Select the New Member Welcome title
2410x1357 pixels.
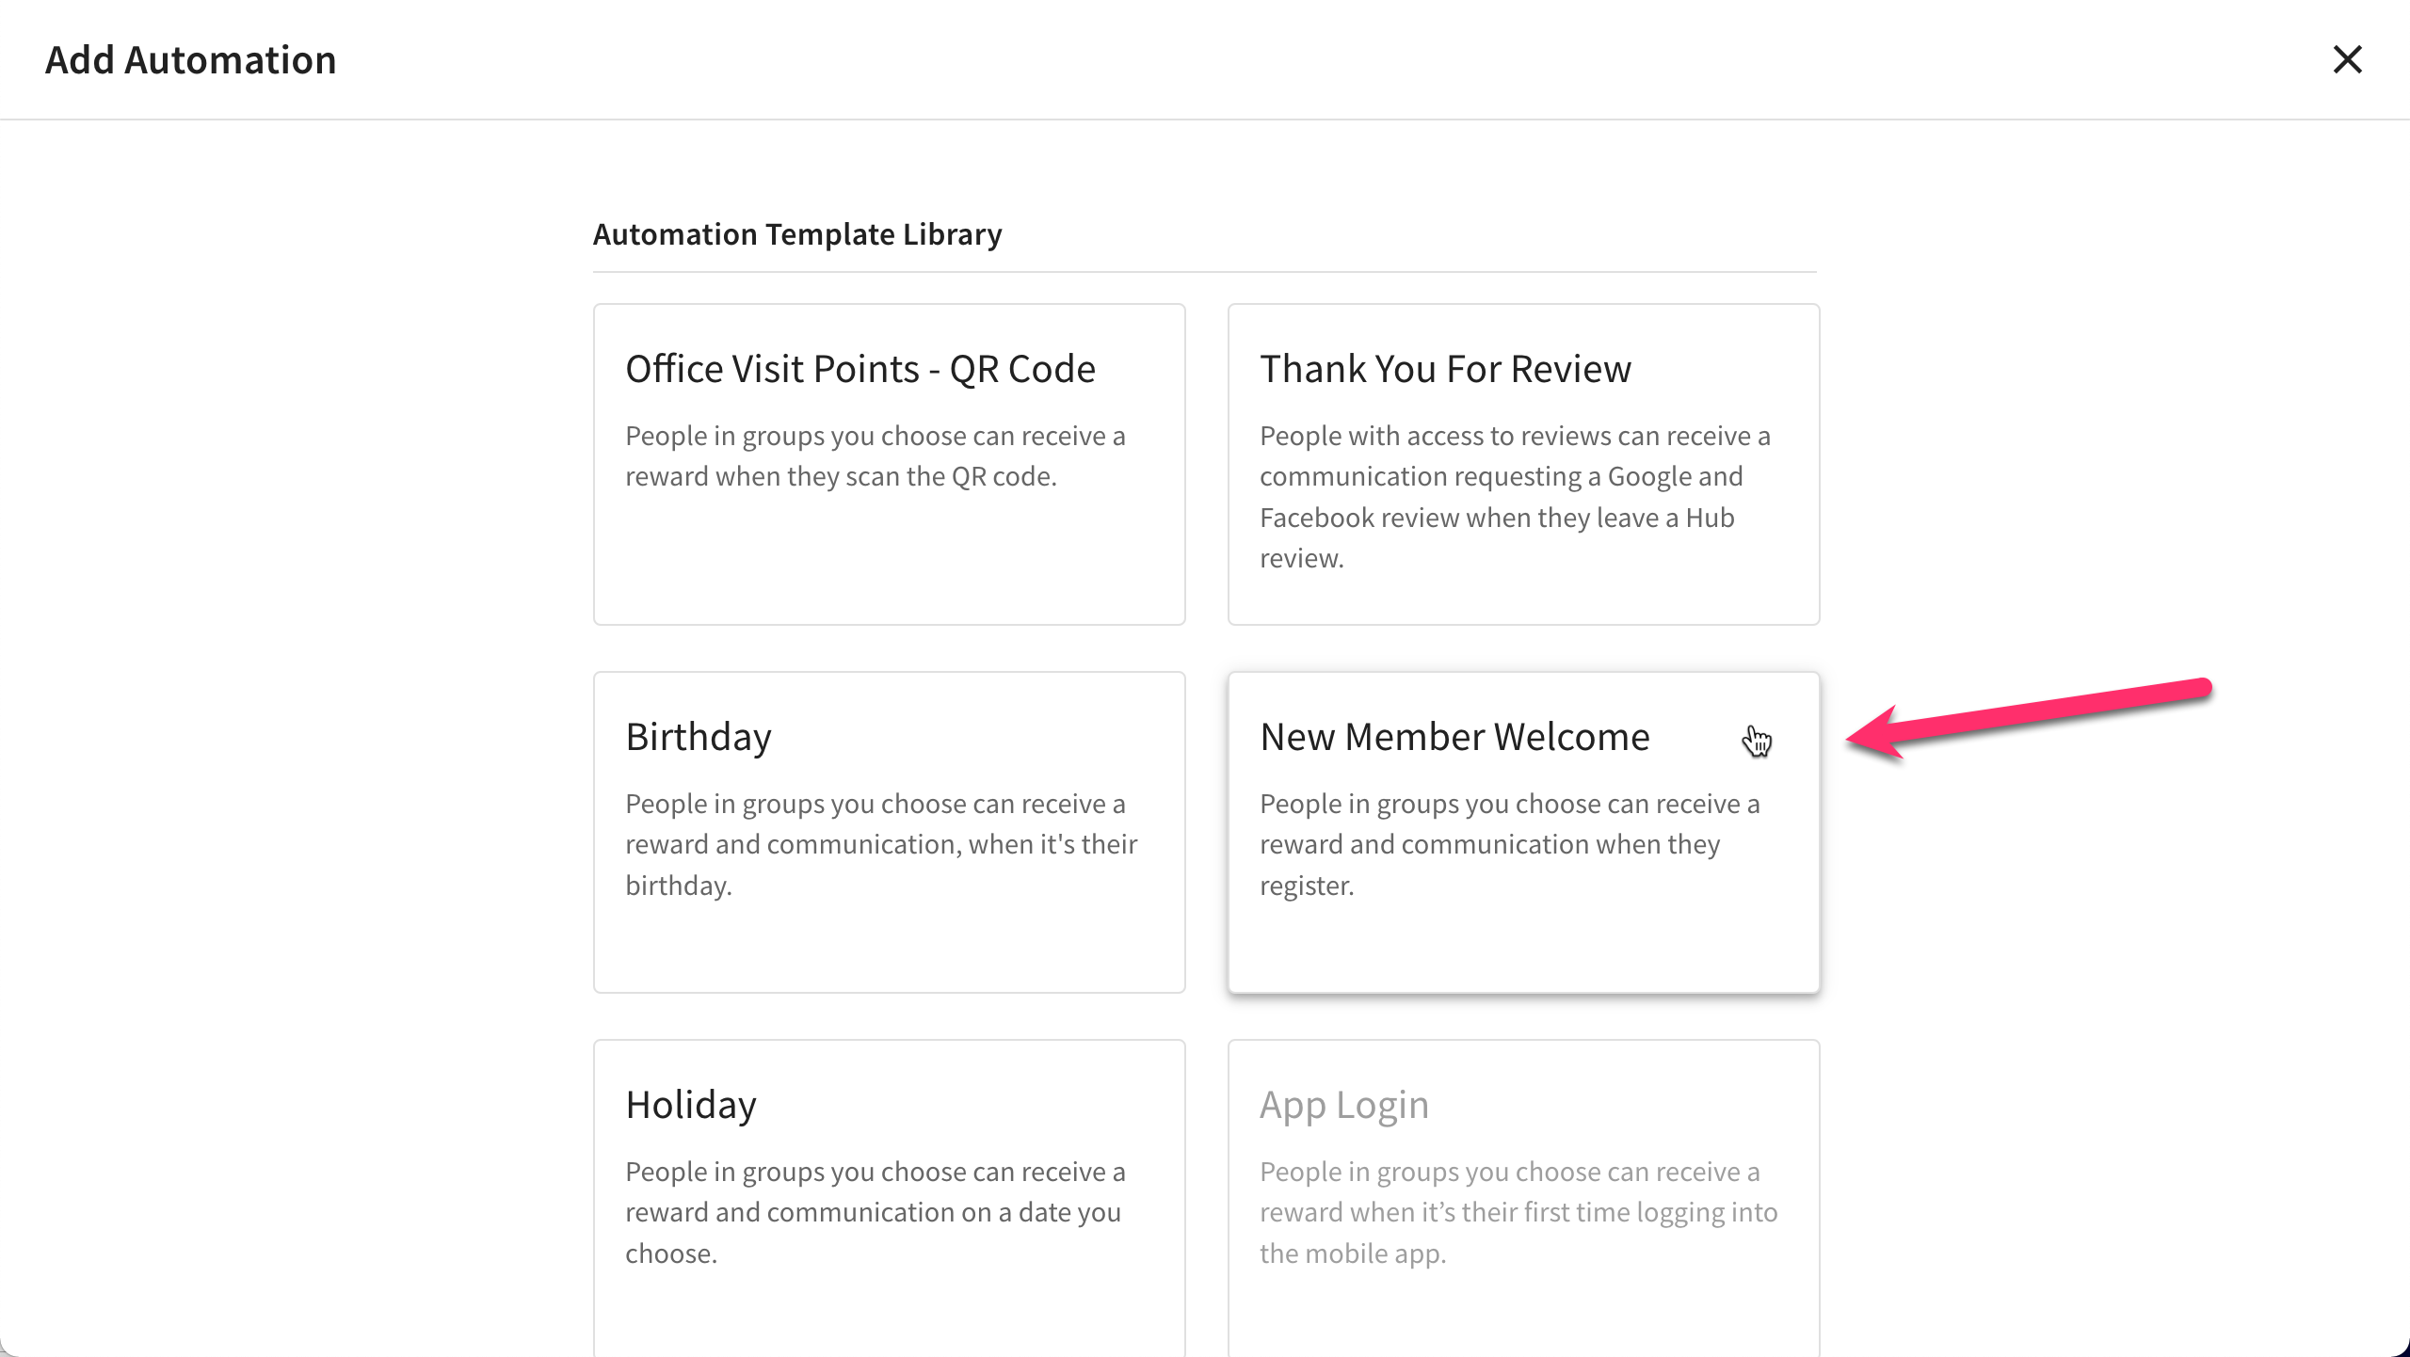(x=1454, y=737)
